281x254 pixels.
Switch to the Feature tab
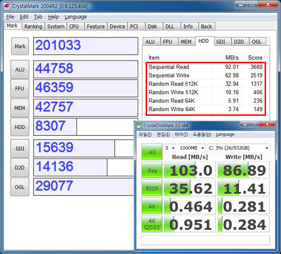(96, 26)
